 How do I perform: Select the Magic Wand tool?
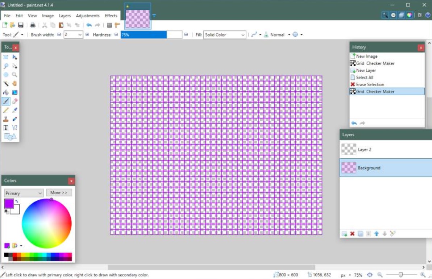(x=6, y=83)
